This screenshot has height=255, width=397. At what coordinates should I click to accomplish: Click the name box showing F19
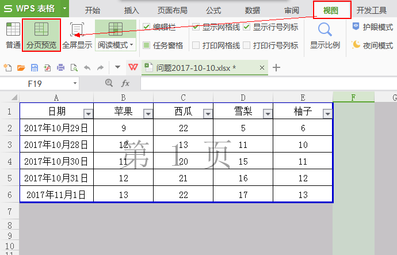(36, 83)
